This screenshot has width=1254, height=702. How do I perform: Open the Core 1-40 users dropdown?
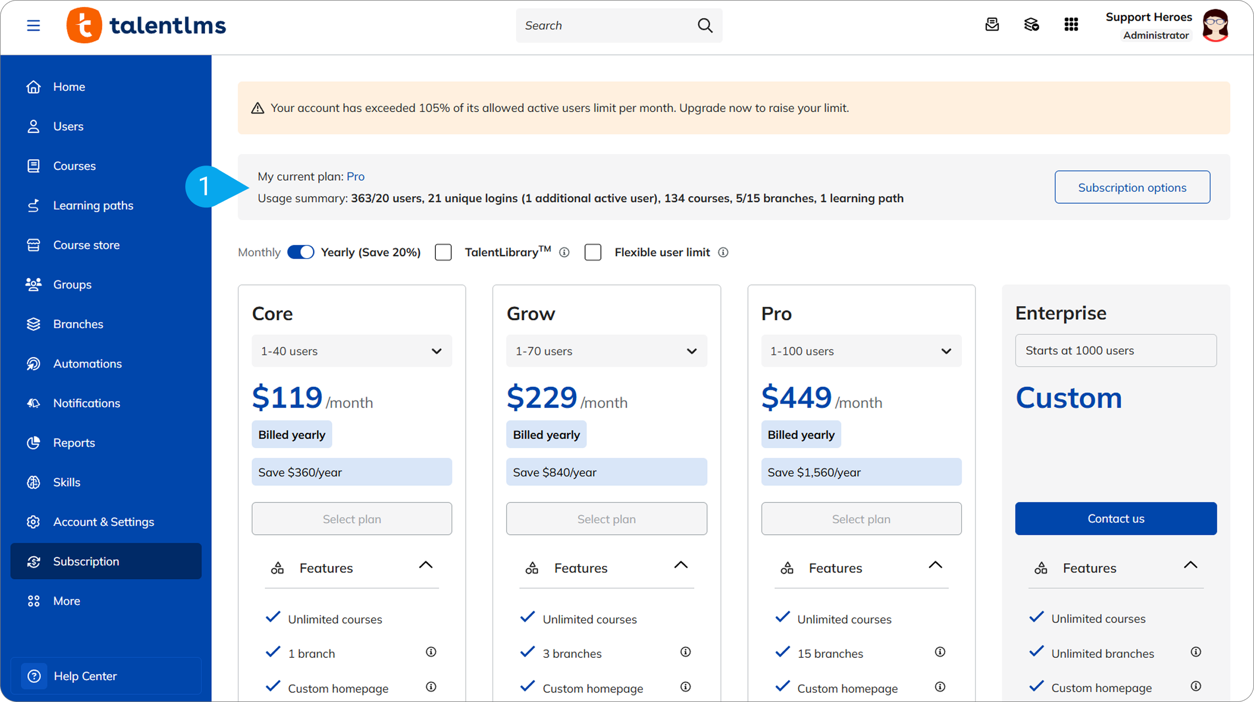click(351, 351)
